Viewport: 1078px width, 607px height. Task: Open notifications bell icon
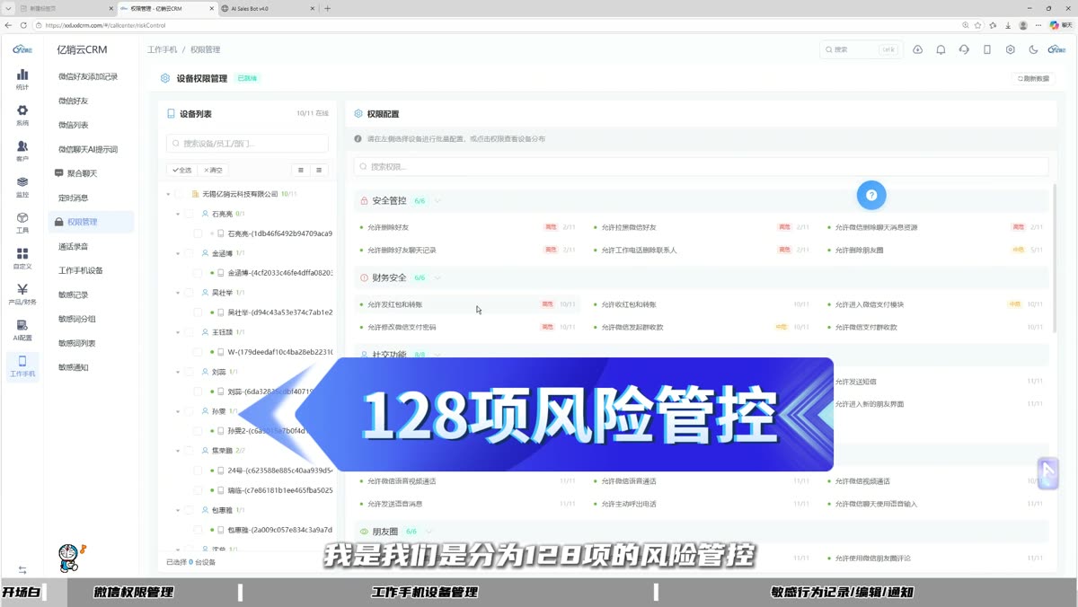click(941, 49)
